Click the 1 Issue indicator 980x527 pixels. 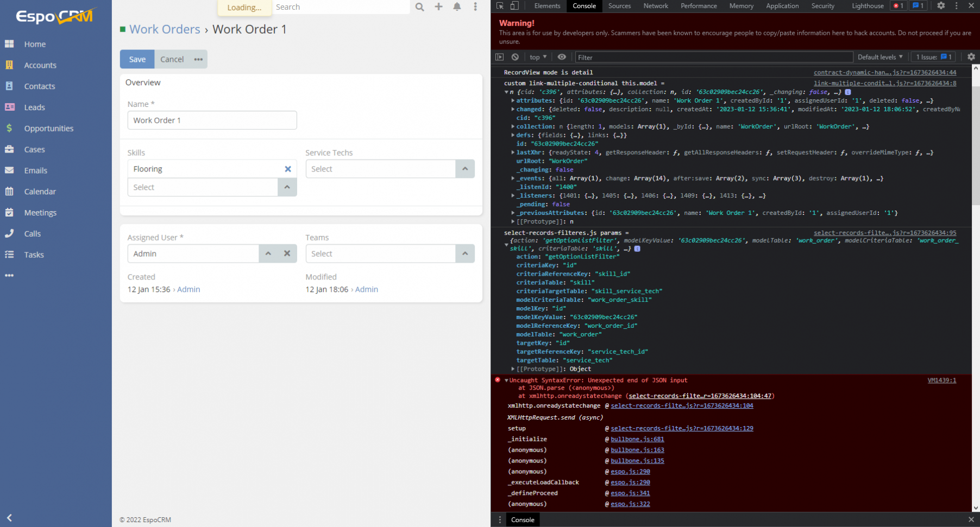(934, 57)
